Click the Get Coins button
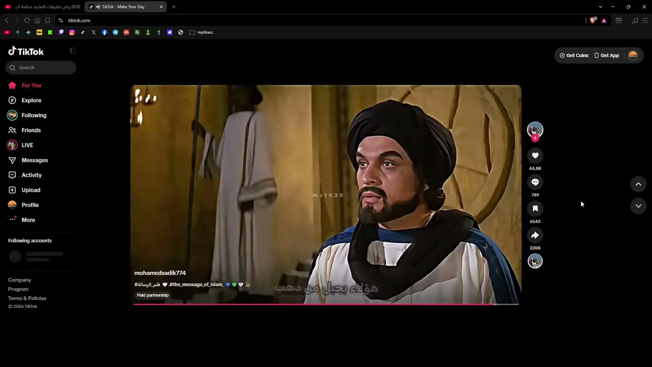 (574, 56)
